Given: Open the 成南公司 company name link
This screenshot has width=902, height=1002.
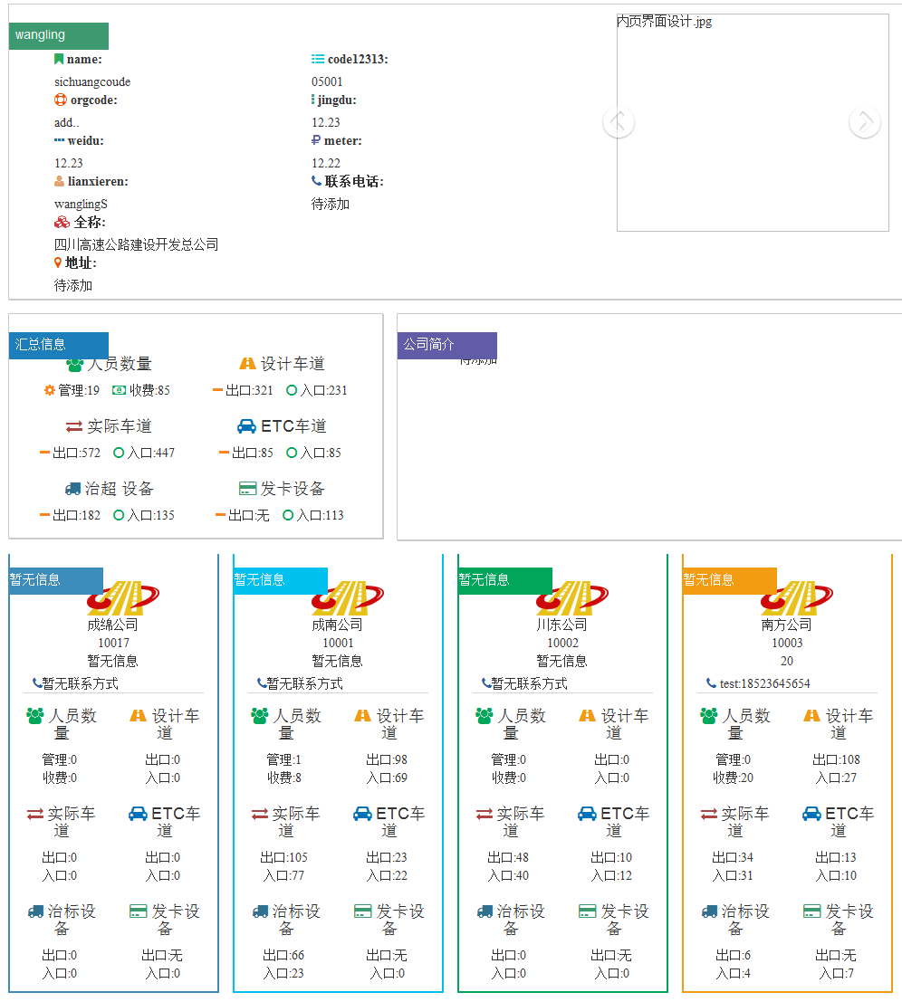Looking at the screenshot, I should tap(338, 625).
